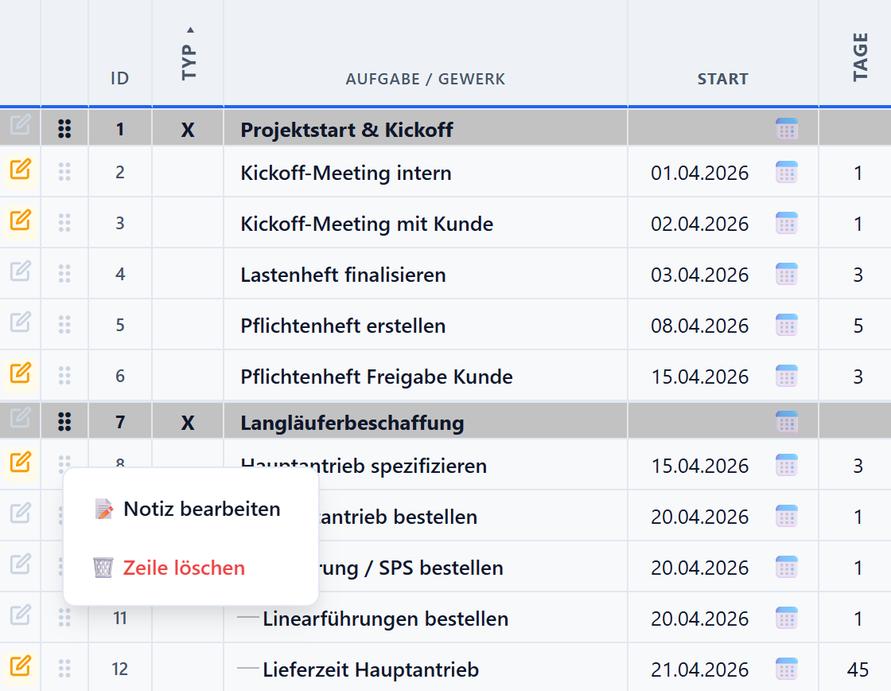
Task: Open the calendar icon for "Pflichtenheft erstellen"
Action: click(786, 325)
